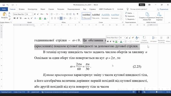Image resolution: width=171 pixels, height=96 pixels.
Task: Apply the Обычный style
Action: [86, 16]
